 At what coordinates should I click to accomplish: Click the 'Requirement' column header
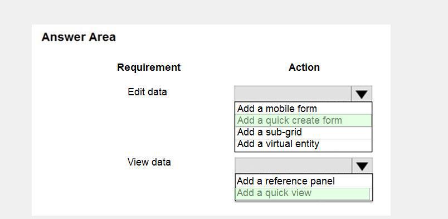(149, 67)
